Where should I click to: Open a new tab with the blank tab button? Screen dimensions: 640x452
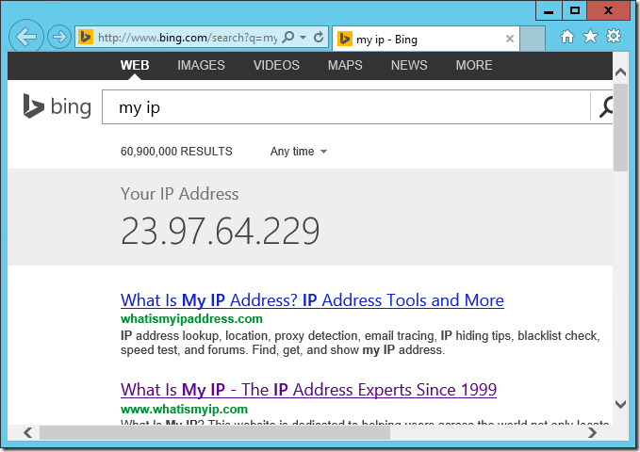tap(533, 39)
